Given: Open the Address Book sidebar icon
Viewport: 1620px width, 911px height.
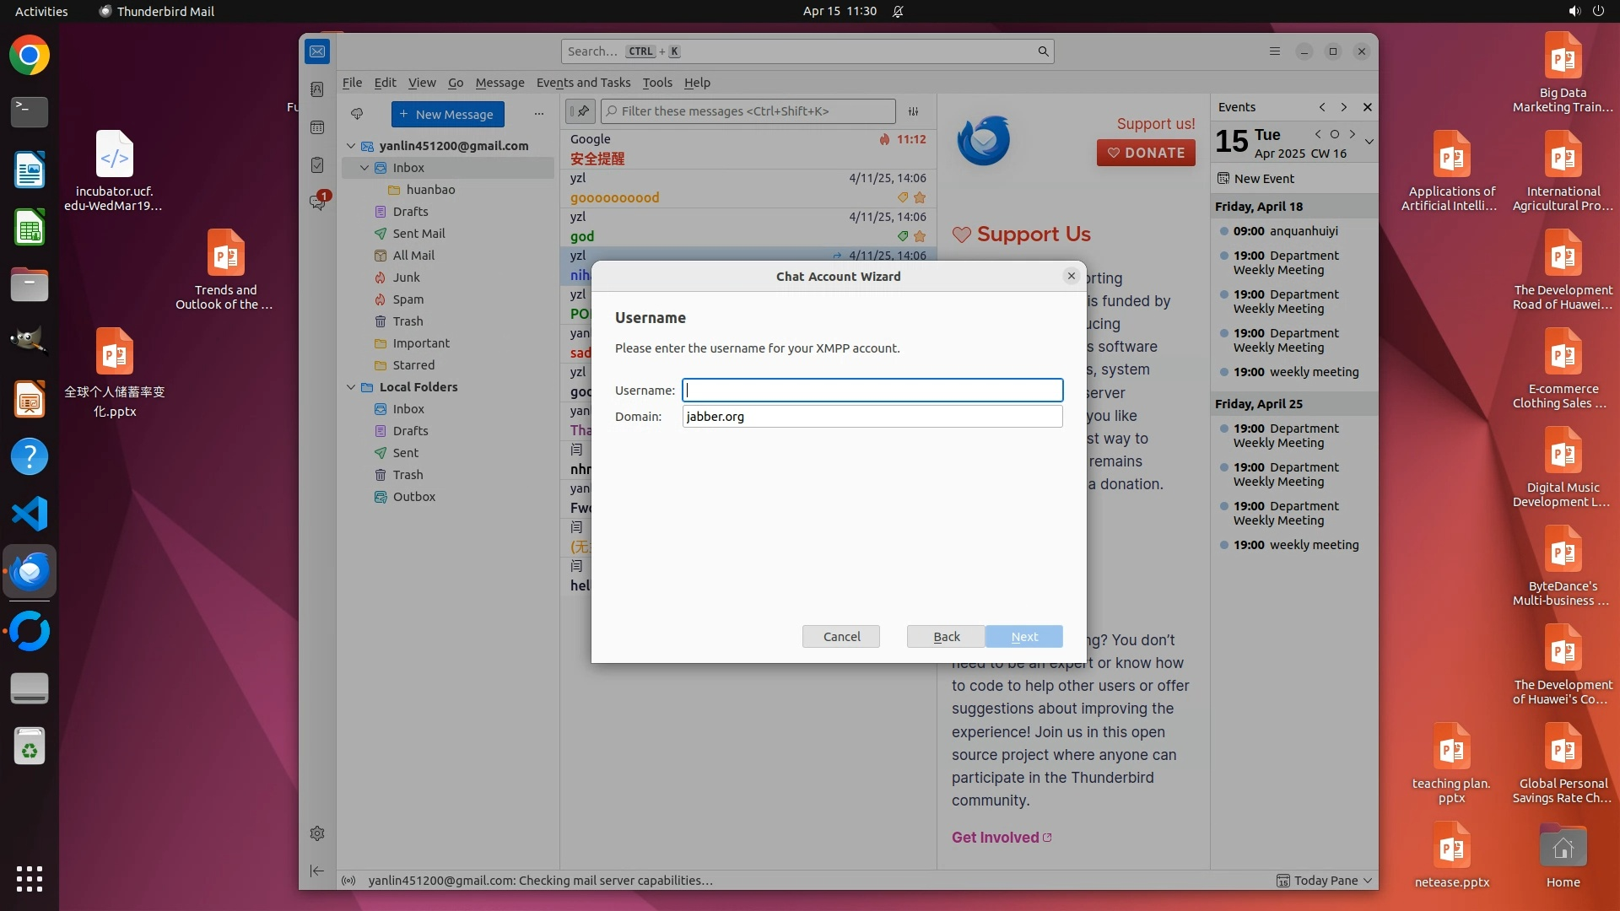Looking at the screenshot, I should click(x=317, y=89).
